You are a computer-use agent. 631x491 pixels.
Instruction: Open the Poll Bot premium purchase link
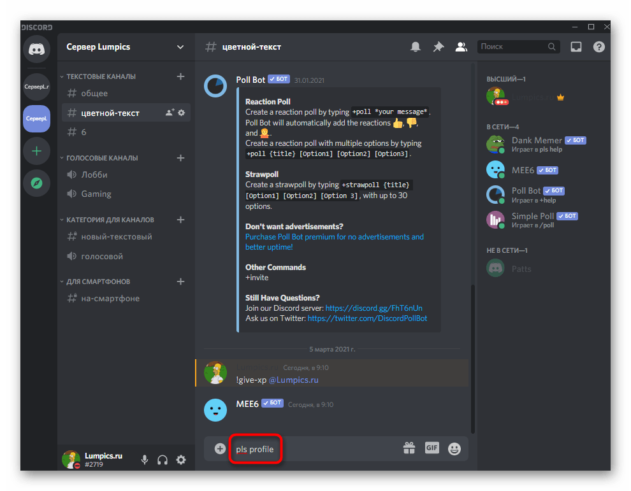(334, 237)
